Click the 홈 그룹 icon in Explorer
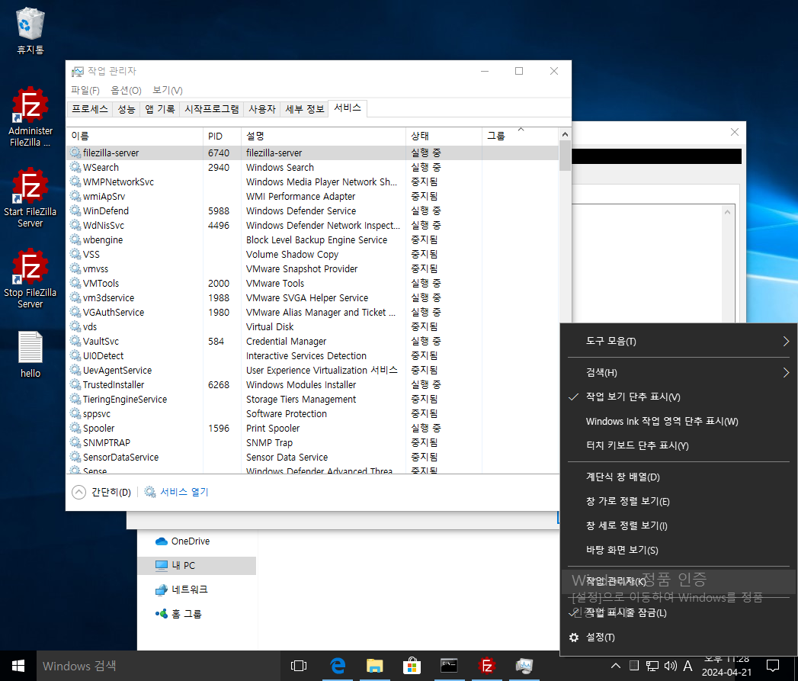 click(162, 614)
